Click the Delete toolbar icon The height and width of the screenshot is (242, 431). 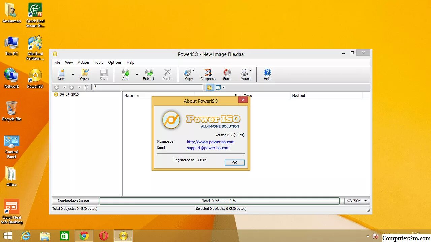[x=167, y=74]
